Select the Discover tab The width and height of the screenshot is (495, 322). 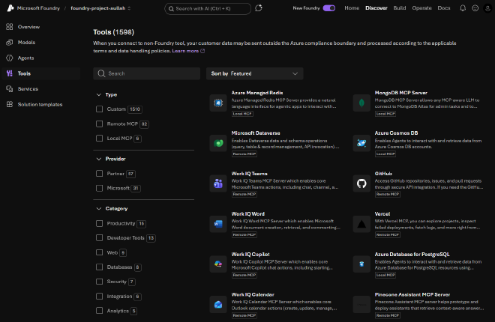(376, 8)
